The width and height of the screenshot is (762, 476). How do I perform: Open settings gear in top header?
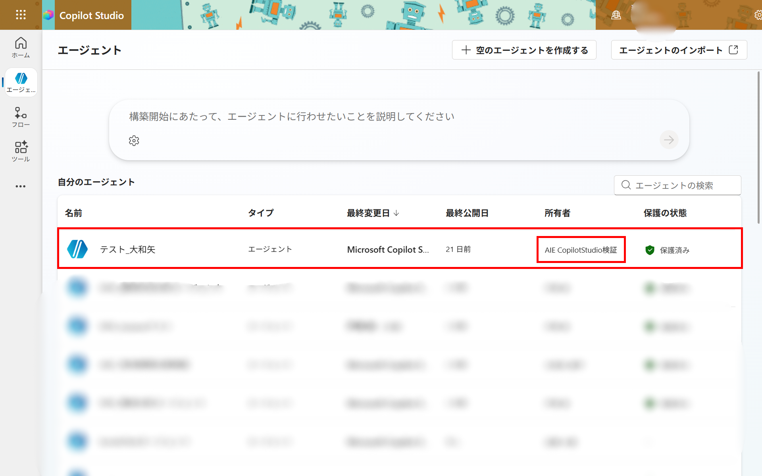tap(758, 15)
